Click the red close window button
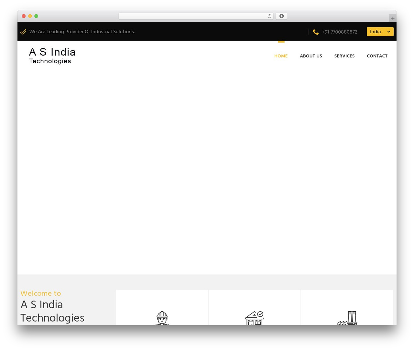Screen dimensions: 414x350 tap(24, 16)
